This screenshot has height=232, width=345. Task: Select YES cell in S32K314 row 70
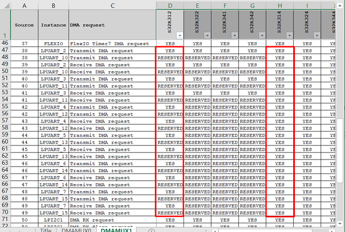280,213
